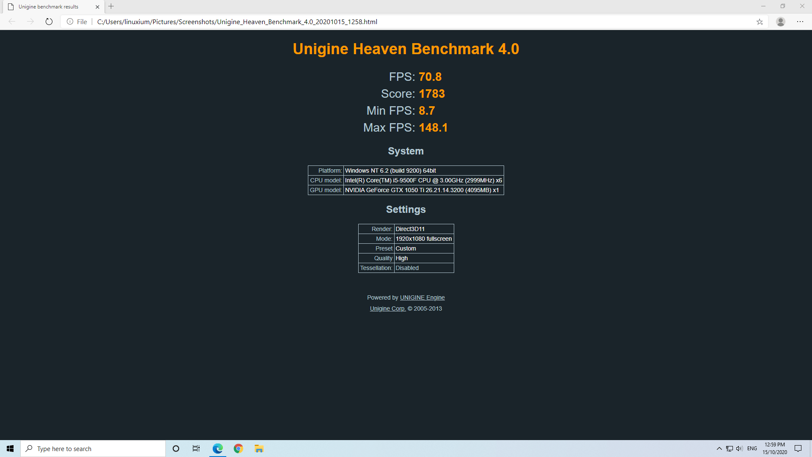
Task: Click the FPS value 70.8
Action: 430,77
